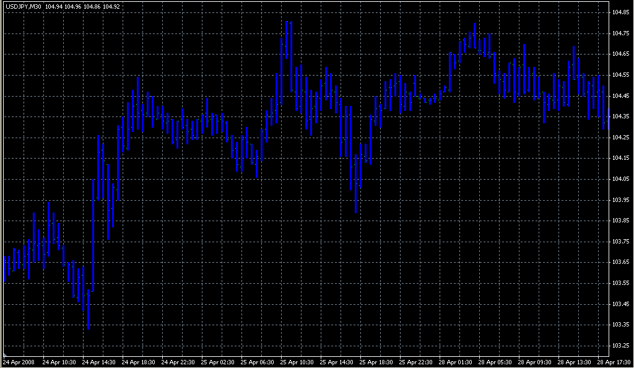Viewport: 634px width, 368px height.
Task: Click the 28 Apr 13:30 time label
Action: pos(574,362)
